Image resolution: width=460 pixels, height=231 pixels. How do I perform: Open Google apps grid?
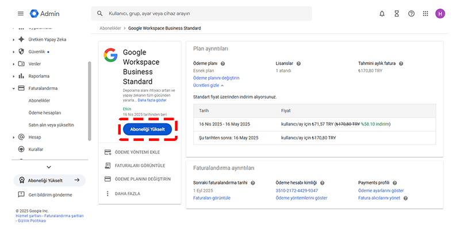pyautogui.click(x=425, y=13)
